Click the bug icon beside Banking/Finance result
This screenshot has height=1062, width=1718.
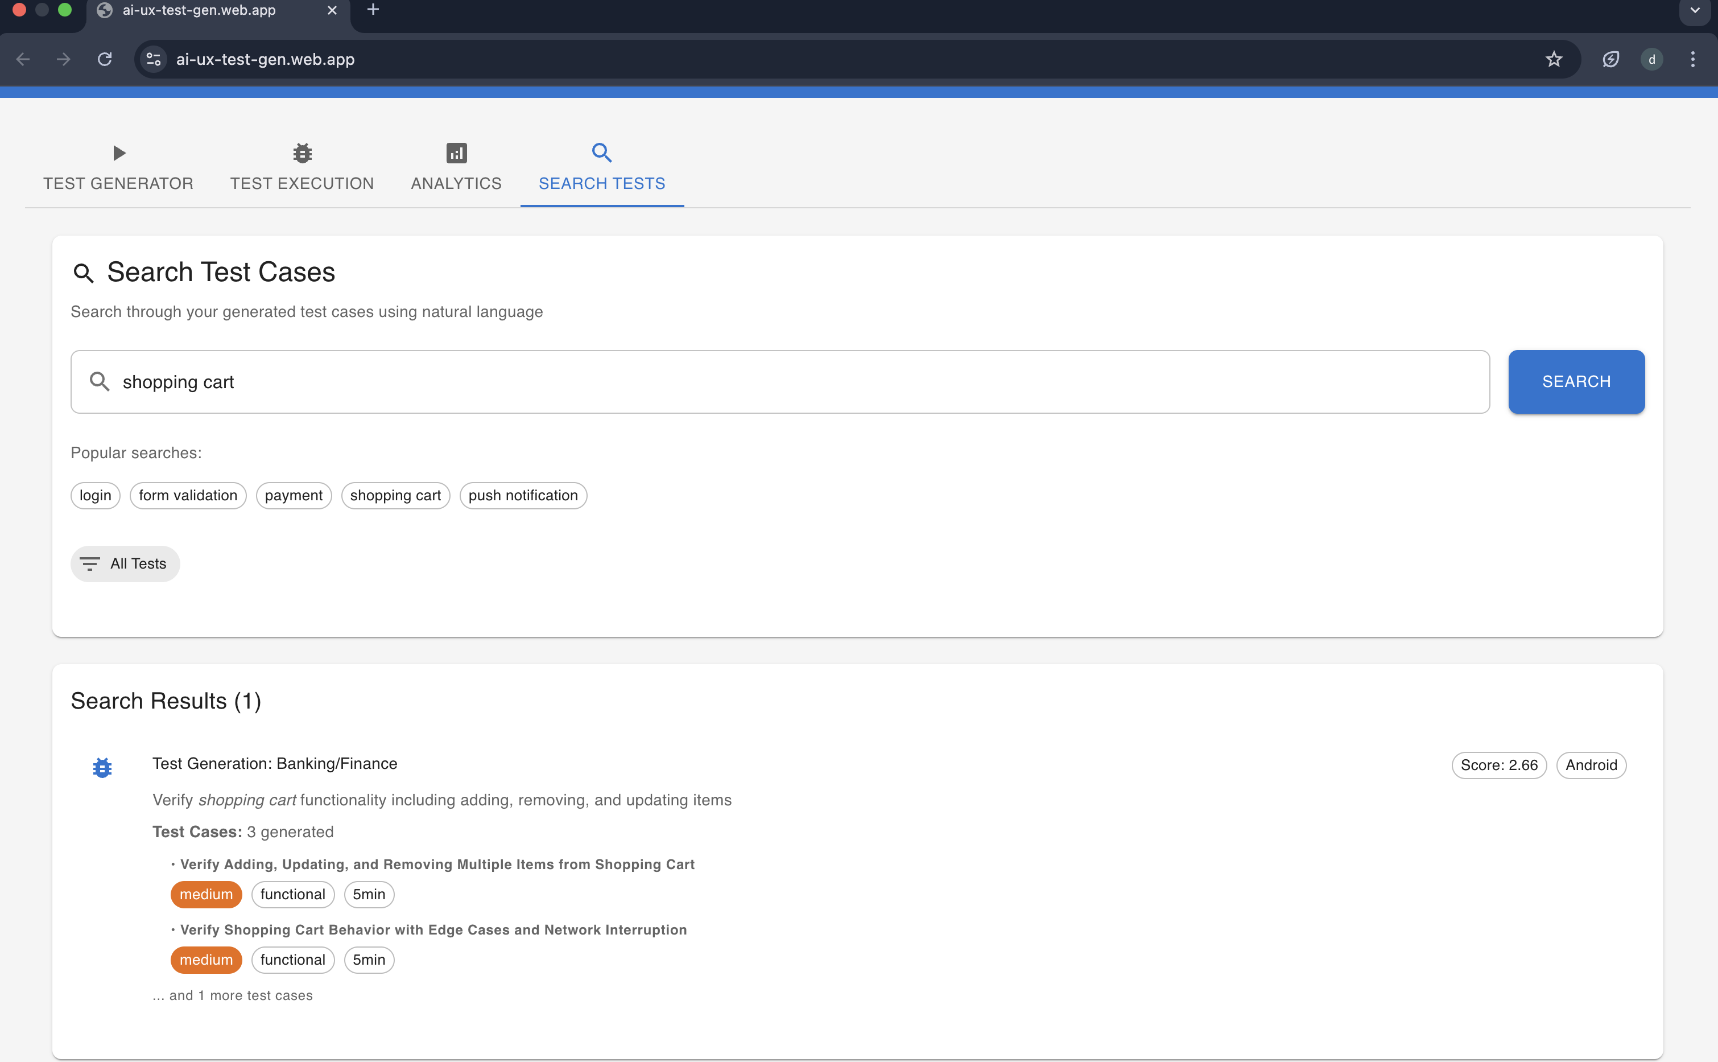102,768
